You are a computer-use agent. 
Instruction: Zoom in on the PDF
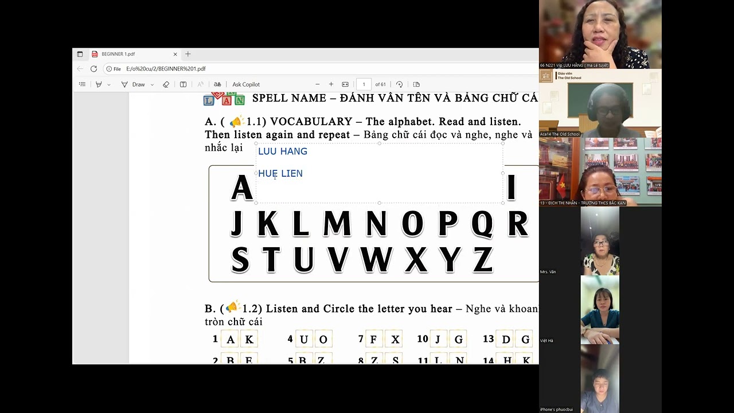pos(331,84)
